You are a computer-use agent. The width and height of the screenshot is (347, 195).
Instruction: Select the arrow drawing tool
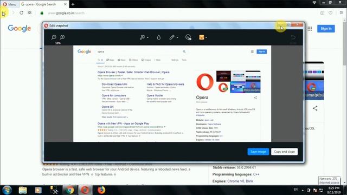click(x=142, y=37)
